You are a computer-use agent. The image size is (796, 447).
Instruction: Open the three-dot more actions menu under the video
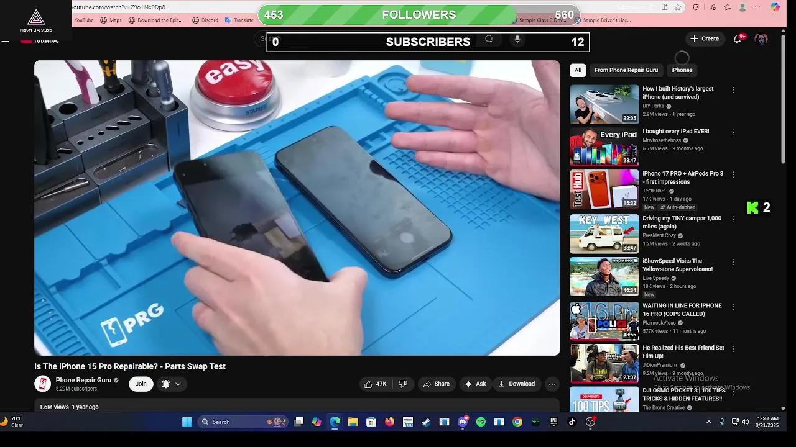click(552, 384)
